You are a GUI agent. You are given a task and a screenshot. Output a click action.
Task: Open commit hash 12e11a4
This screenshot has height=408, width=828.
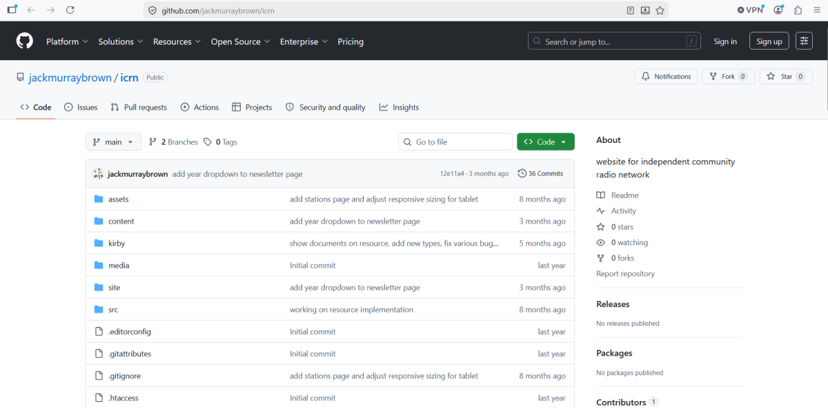452,174
